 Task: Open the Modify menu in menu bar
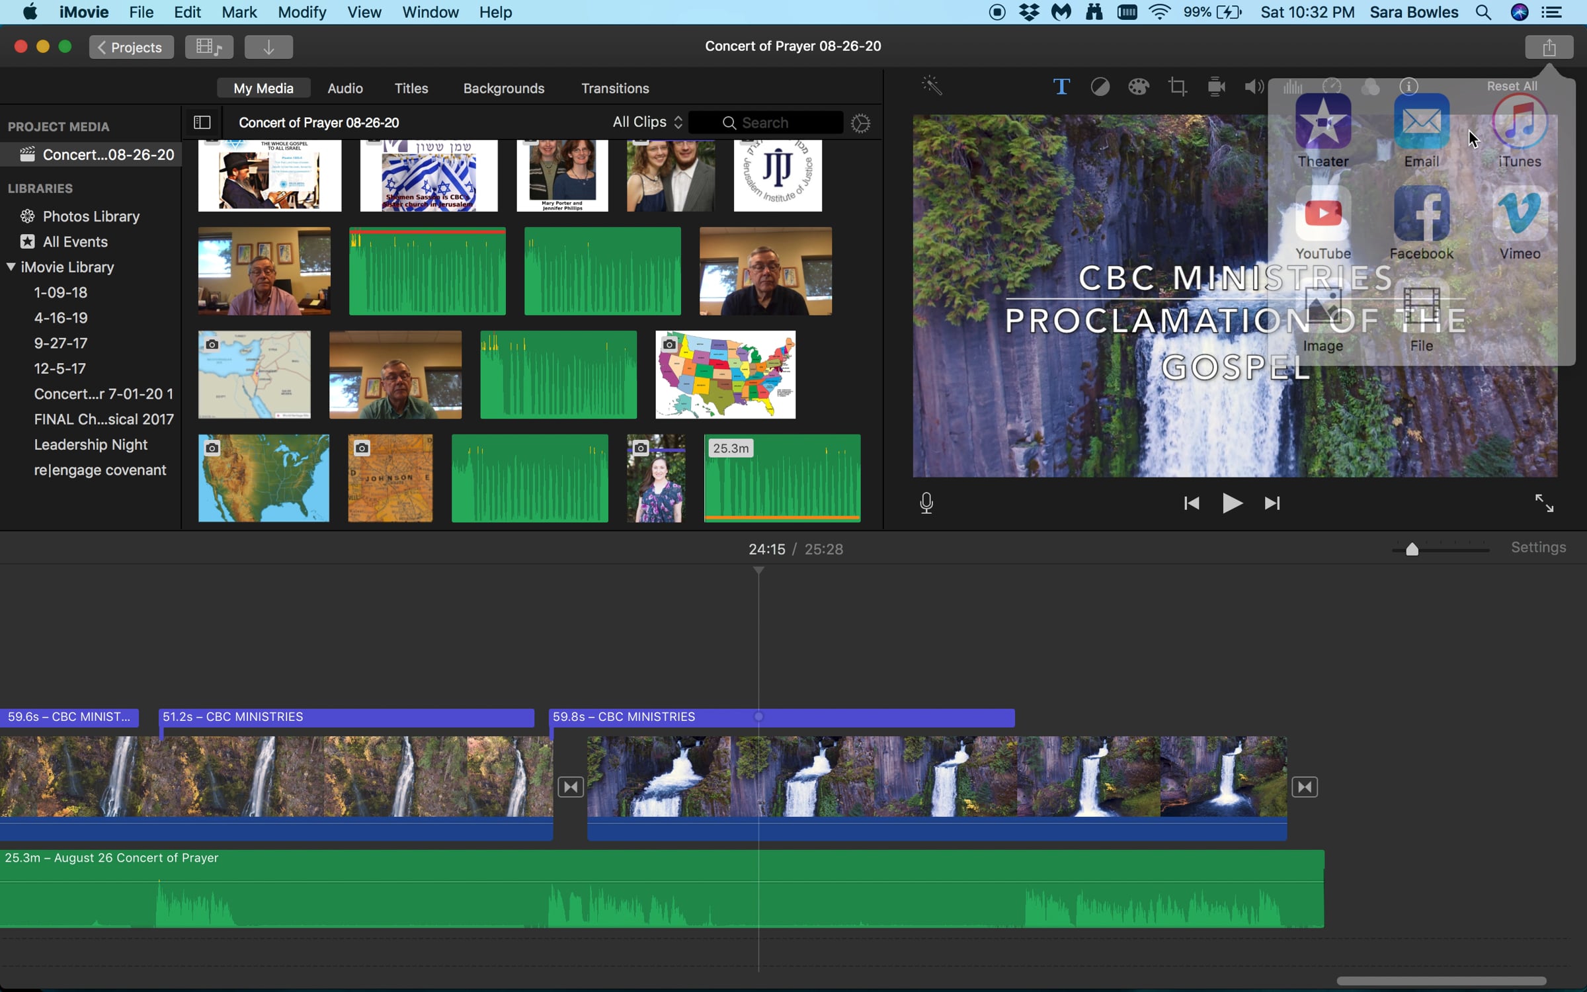point(302,12)
